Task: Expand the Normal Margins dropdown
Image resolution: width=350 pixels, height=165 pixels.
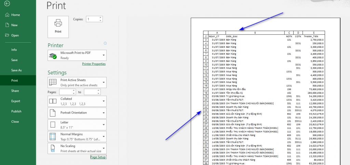Action: tap(104, 136)
